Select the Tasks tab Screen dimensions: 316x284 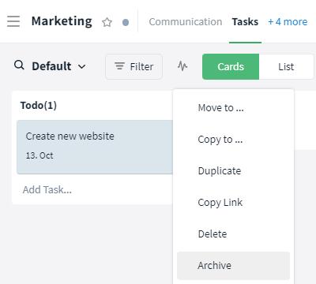[245, 22]
